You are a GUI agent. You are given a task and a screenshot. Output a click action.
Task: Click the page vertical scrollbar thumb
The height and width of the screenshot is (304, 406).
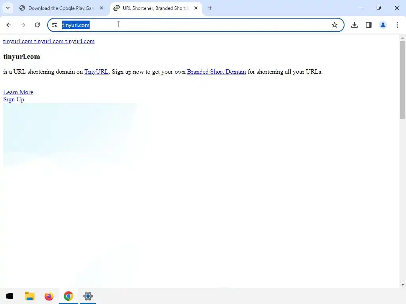click(403, 80)
